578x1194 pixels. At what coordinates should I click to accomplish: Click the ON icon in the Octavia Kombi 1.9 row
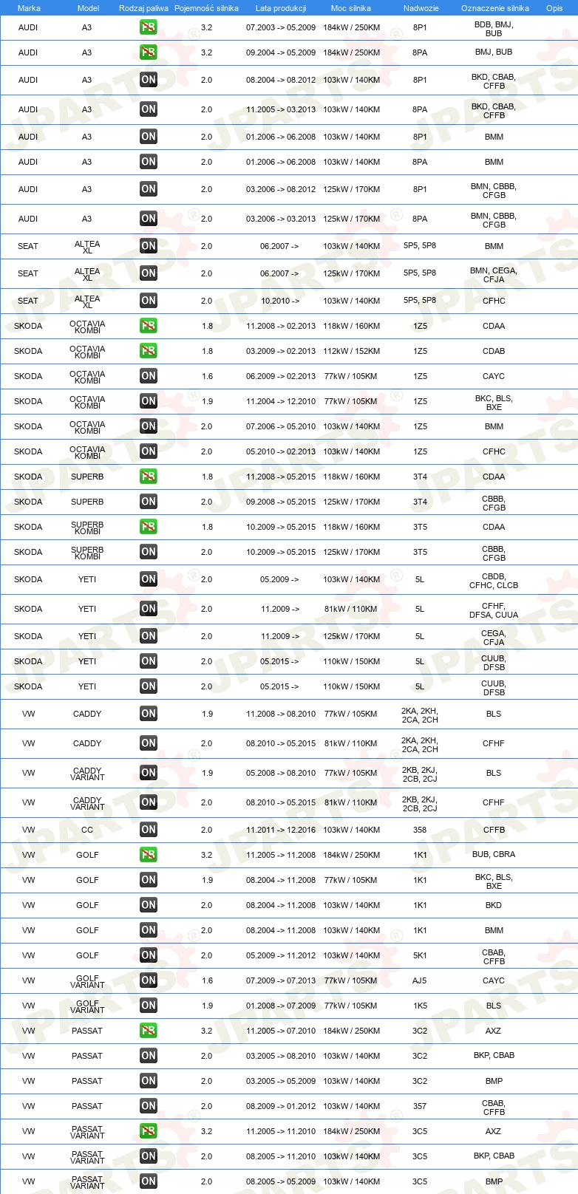point(149,401)
